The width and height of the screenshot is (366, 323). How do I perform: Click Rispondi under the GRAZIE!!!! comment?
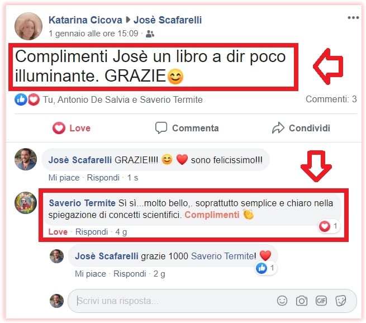(x=103, y=178)
